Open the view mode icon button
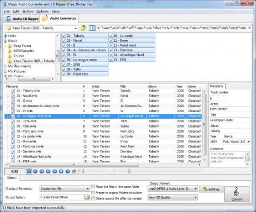Image resolution: width=256 pixels, height=212 pixels. 92,28
